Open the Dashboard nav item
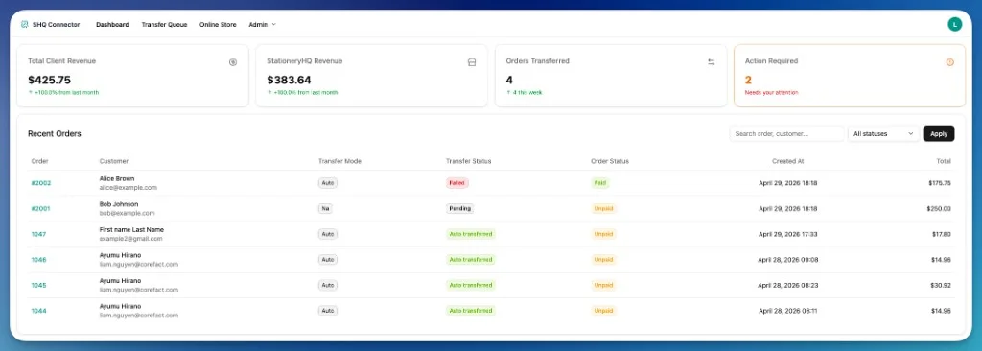The image size is (982, 351). [x=112, y=24]
